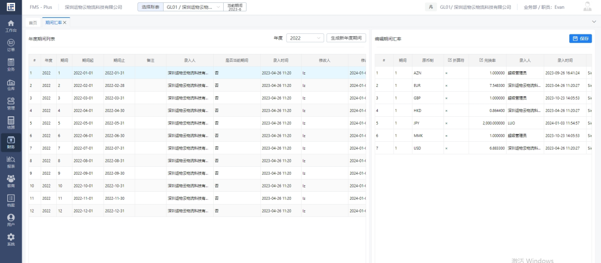
Task: Click the company name 深圳运物云物流科技有限公司 in header
Action: pyautogui.click(x=93, y=7)
